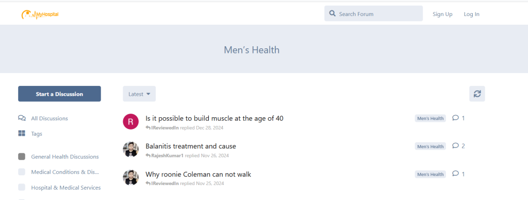Click the Start a Discussion button

pos(59,94)
